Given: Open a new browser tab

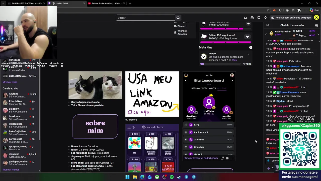Looking at the screenshot, I should pyautogui.click(x=130, y=4).
